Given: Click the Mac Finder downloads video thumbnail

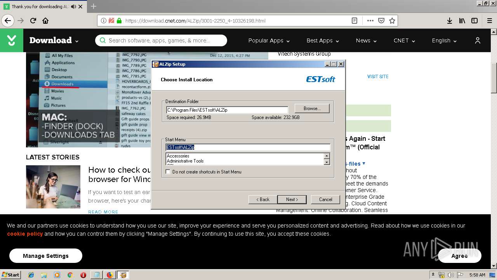Looking at the screenshot, I should click(x=89, y=100).
